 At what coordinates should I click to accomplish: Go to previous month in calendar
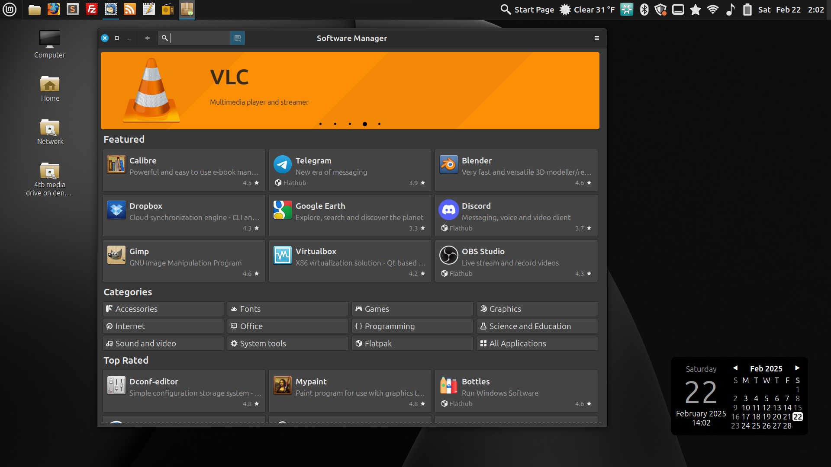click(735, 368)
